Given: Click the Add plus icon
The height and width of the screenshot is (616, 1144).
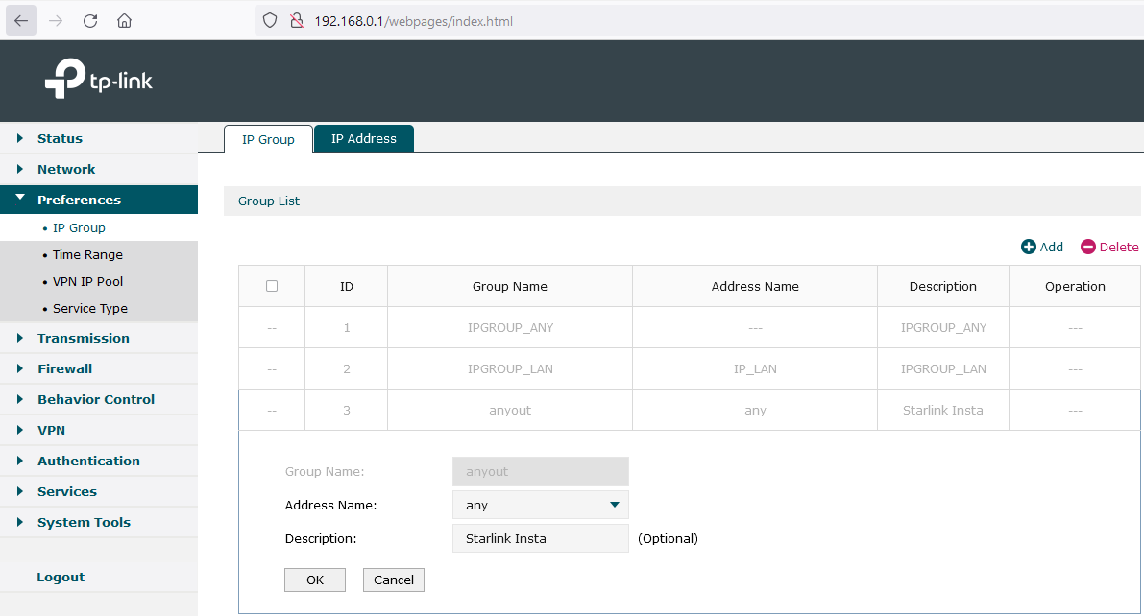Looking at the screenshot, I should (x=1028, y=247).
